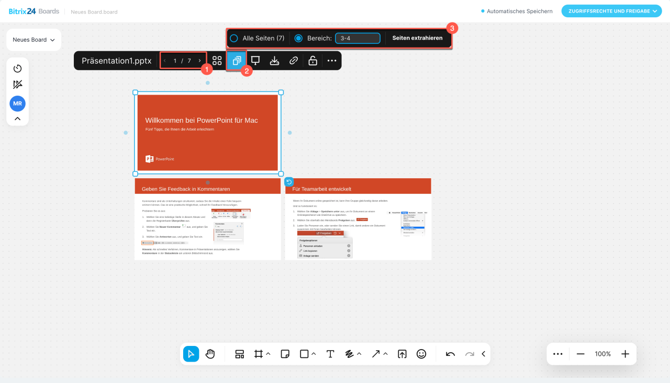Screen dimensions: 670x383
Task: Click the Präsentation1.pptx title in toolbar
Action: tap(117, 61)
